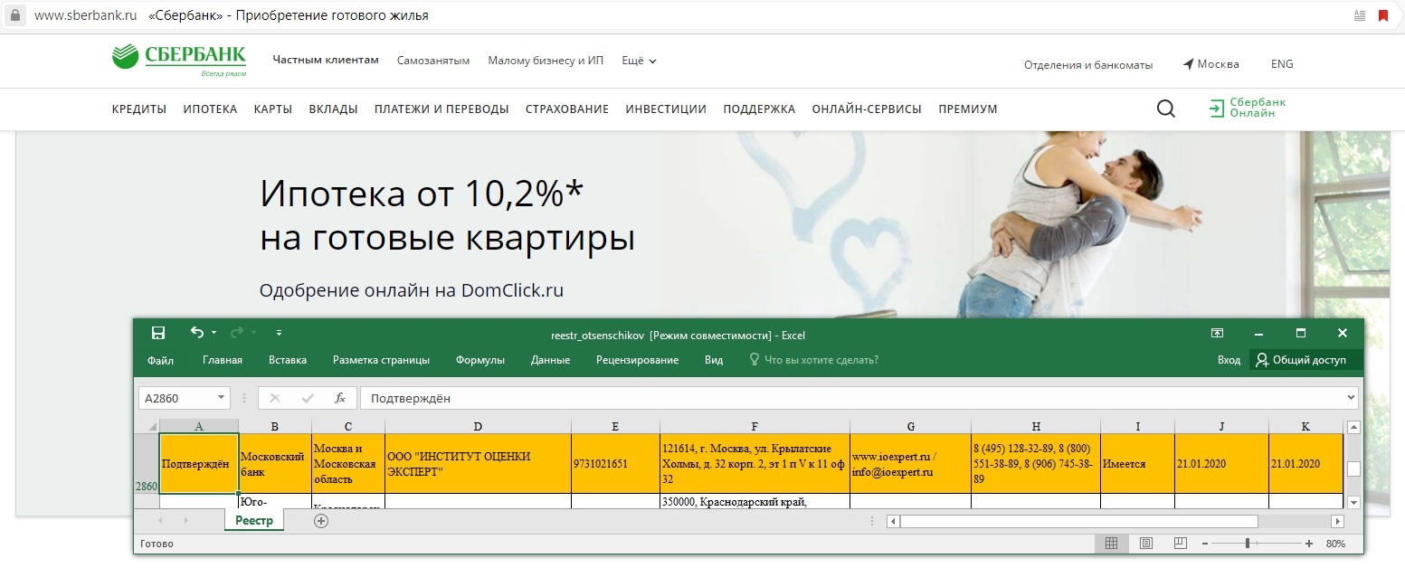The height and width of the screenshot is (568, 1405).
Task: Open the ВКЛАДЫ menu item
Action: (x=333, y=109)
